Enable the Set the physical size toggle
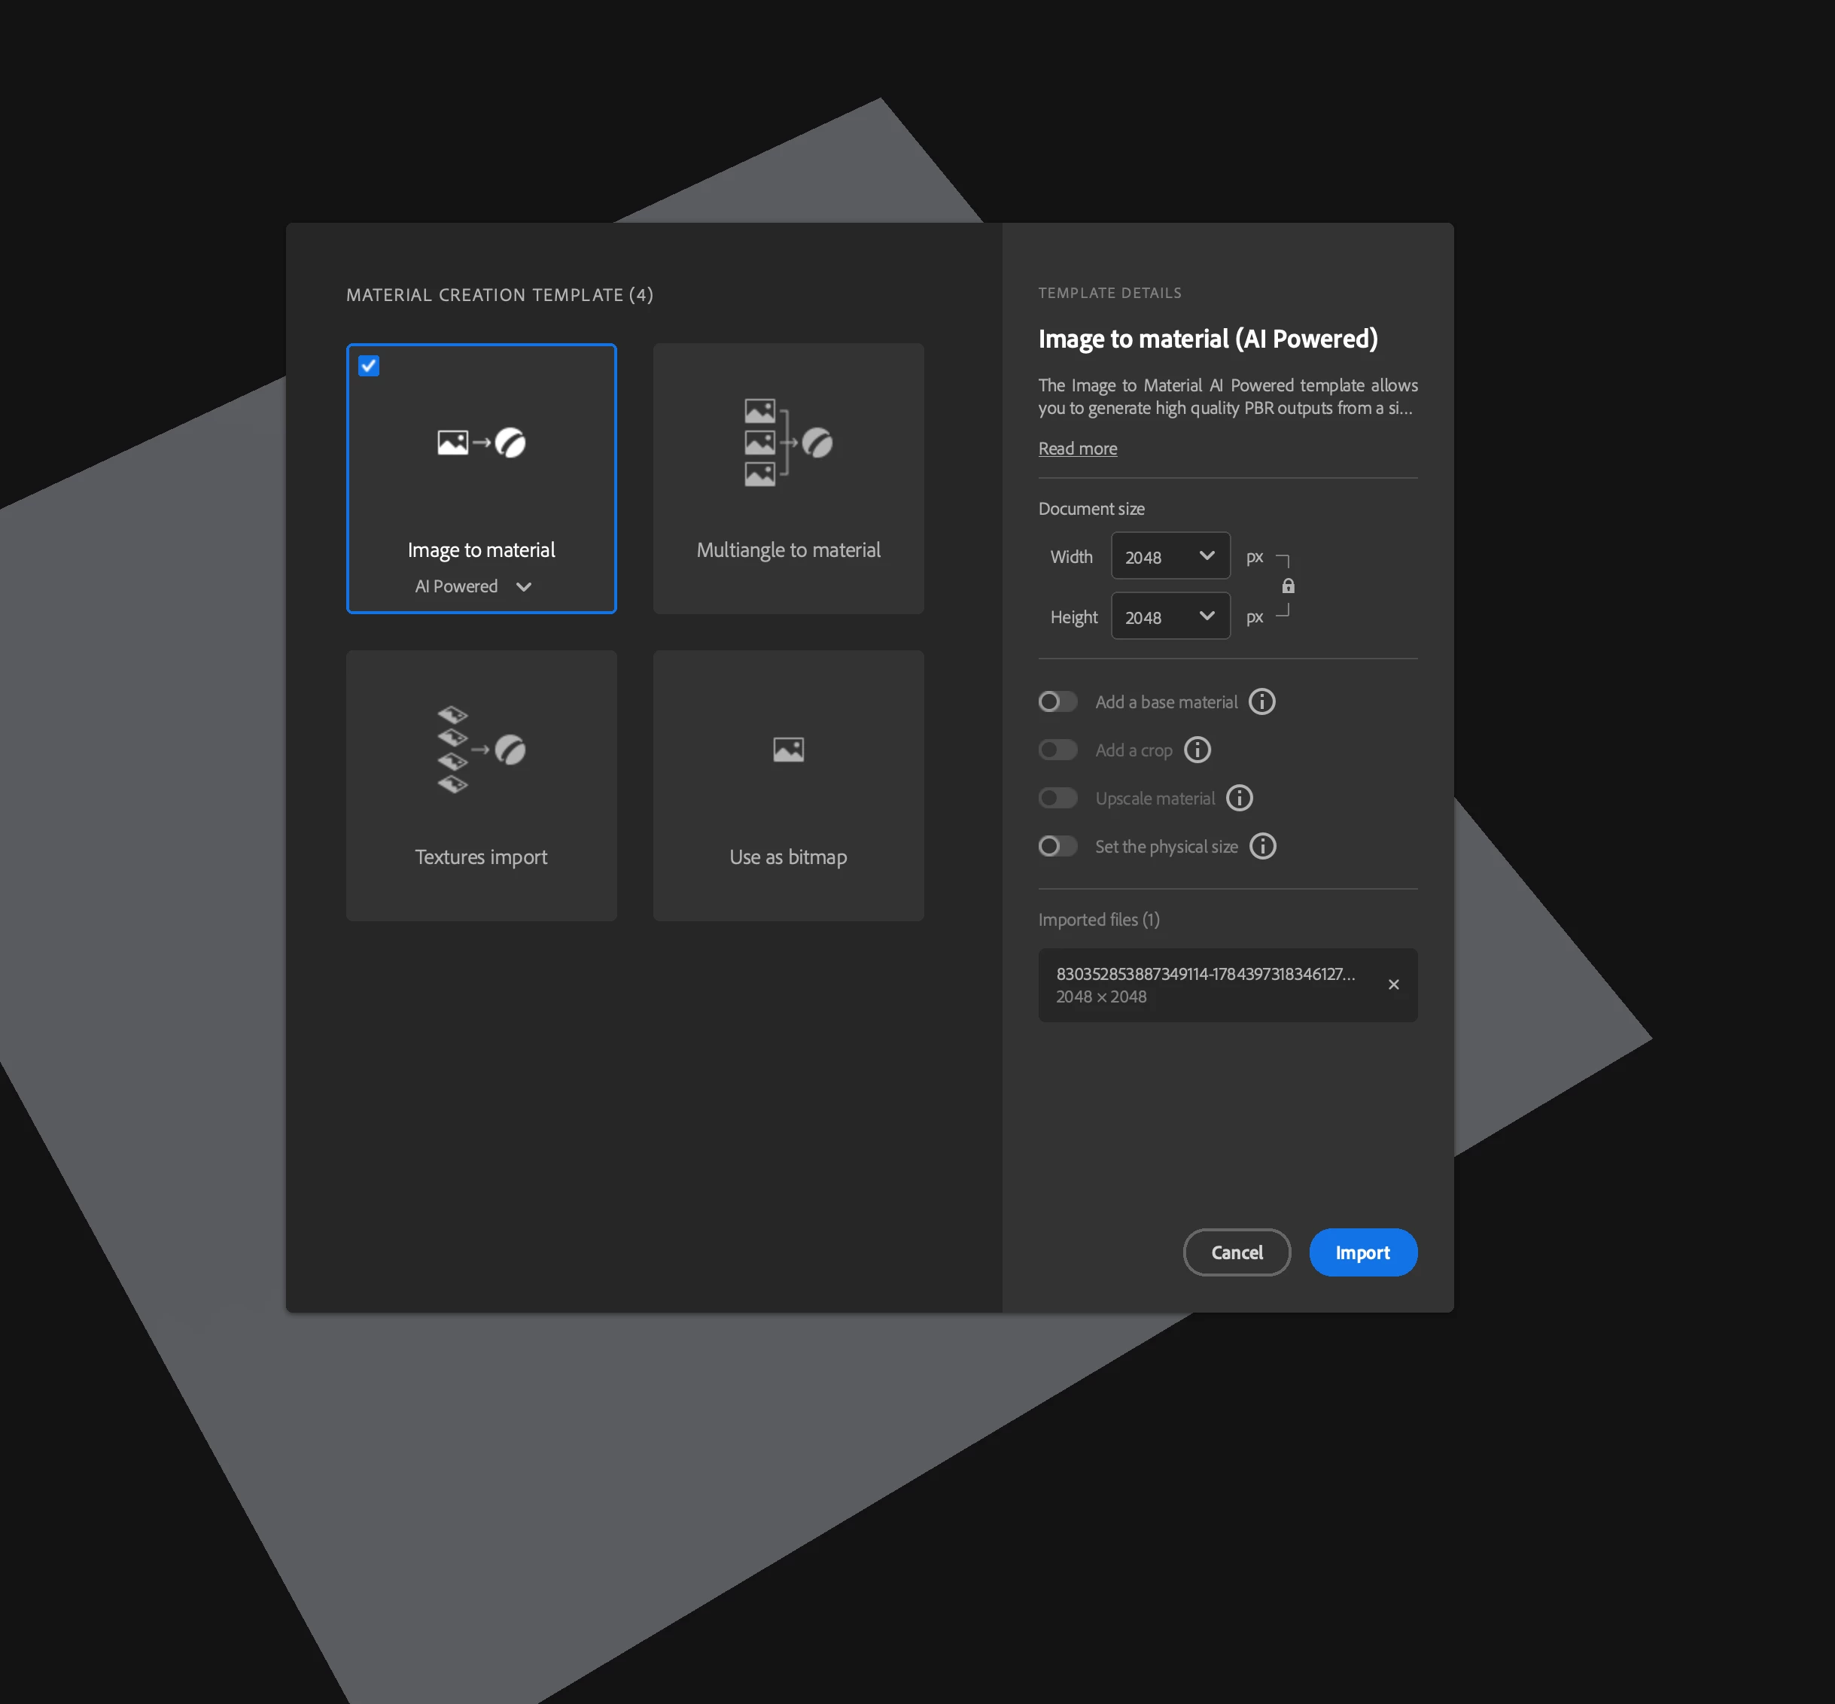Image resolution: width=1835 pixels, height=1704 pixels. click(x=1057, y=845)
